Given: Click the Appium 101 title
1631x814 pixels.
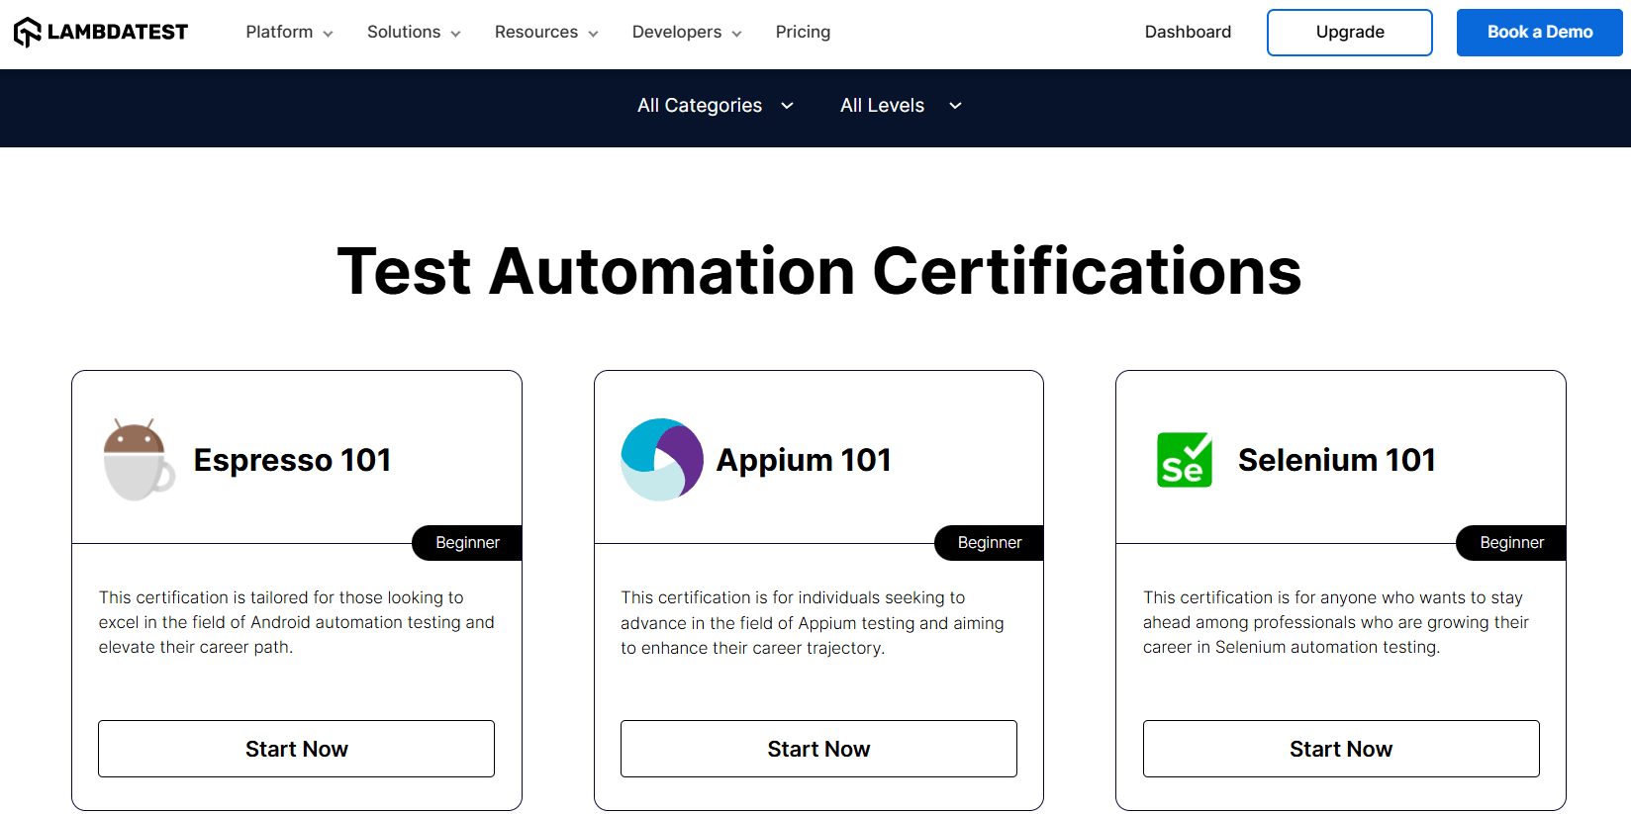Looking at the screenshot, I should tap(804, 460).
